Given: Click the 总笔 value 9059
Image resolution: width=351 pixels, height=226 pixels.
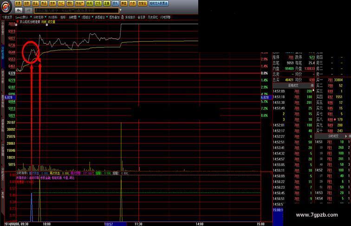Looking at the screenshot, I should (290, 63).
